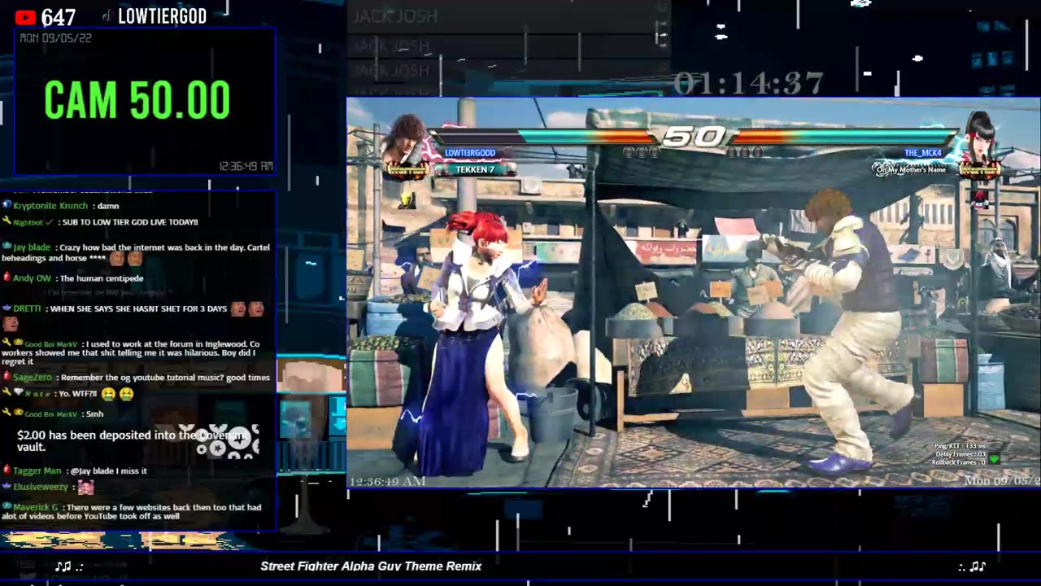Click player one character portrait in Tekken HUD
Viewport: 1041px width, 586px height.
click(404, 139)
